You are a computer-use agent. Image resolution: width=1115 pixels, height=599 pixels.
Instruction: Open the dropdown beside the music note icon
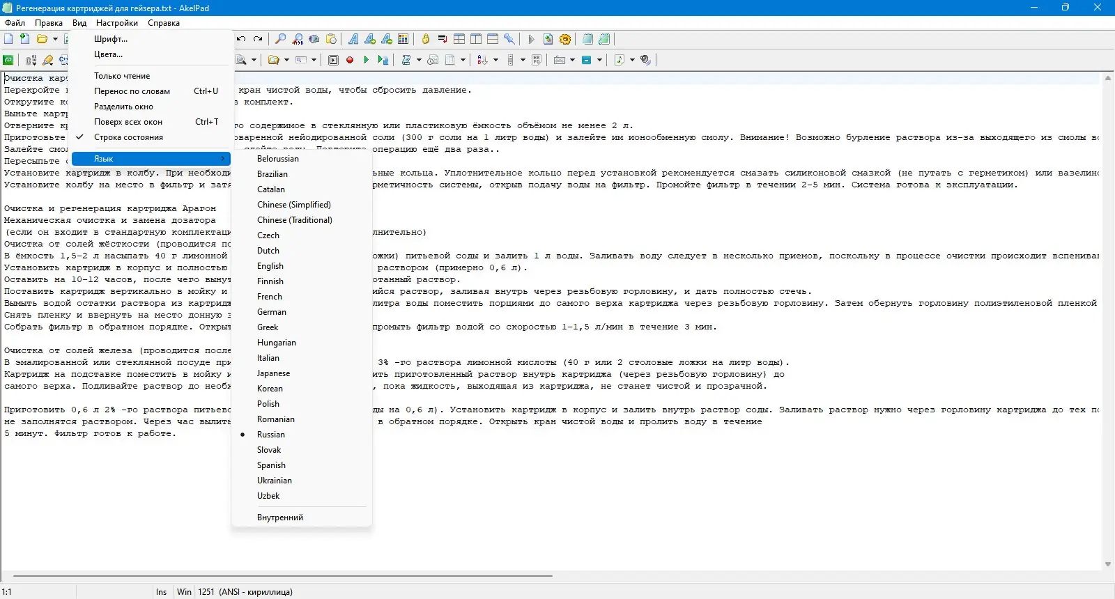(632, 60)
